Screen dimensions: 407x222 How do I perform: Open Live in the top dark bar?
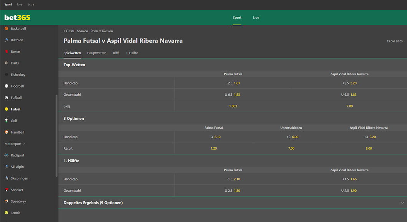click(x=20, y=4)
